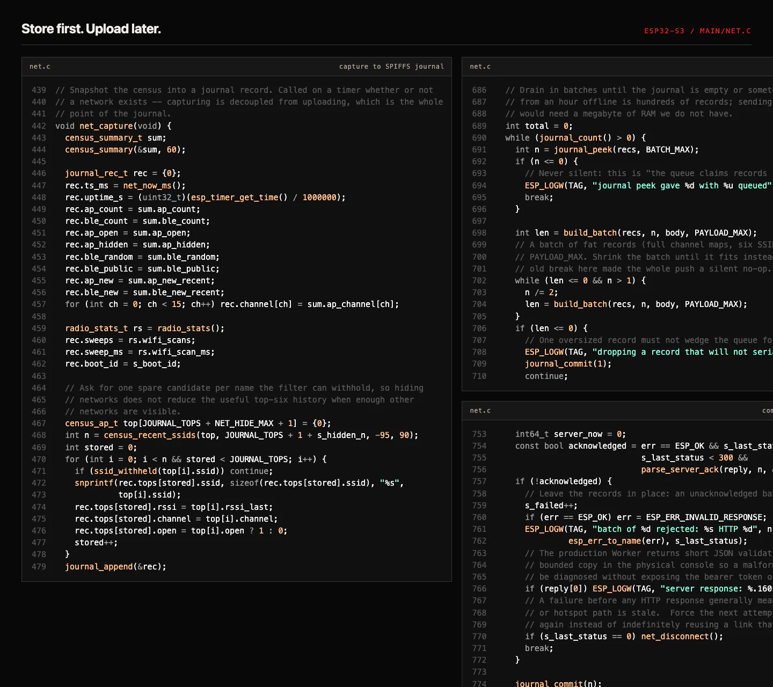This screenshot has width=773, height=687.
Task: Click "if (len <= 0) {" line
Action: tap(551, 328)
